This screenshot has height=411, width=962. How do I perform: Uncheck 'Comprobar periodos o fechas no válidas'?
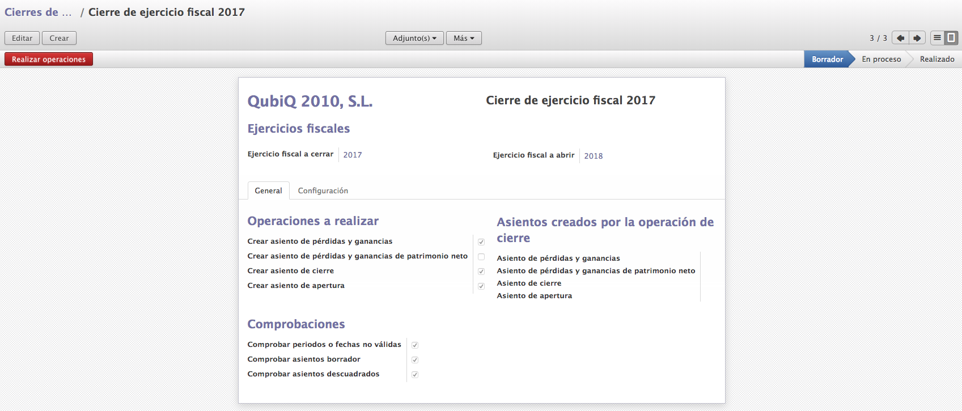[415, 345]
